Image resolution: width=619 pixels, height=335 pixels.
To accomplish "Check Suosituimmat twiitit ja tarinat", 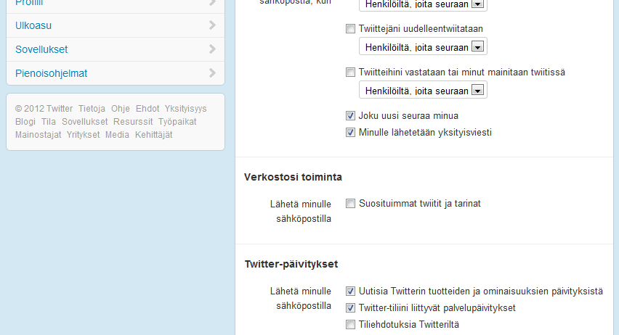I will [350, 203].
